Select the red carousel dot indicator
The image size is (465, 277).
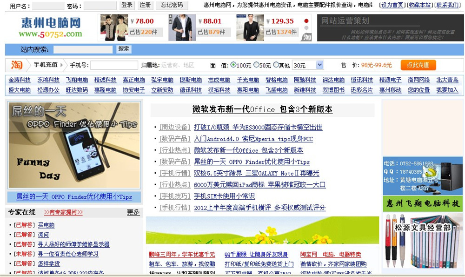click(306, 21)
